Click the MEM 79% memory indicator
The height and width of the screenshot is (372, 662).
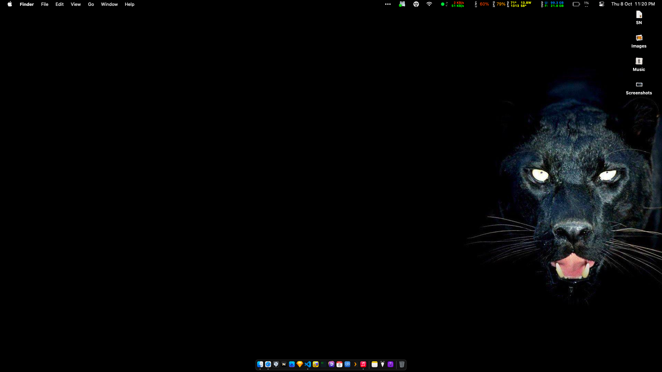(499, 4)
